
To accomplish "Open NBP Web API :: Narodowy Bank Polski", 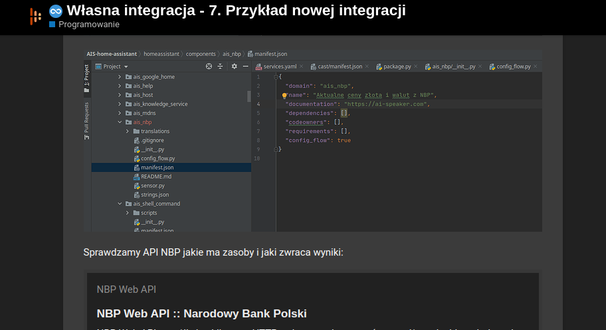I will (202, 313).
